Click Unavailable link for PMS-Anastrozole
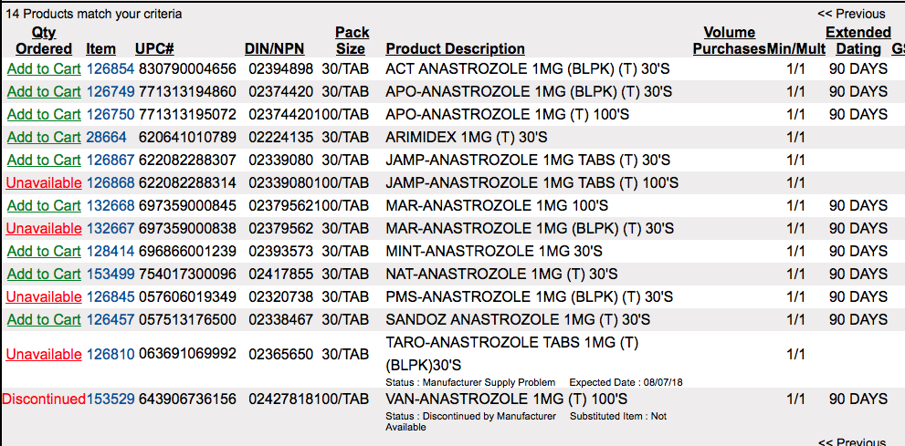Screen dimensions: 905x446 point(44,296)
